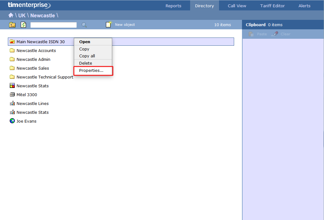Open the Newcastle Technical Support folder

pos(45,77)
